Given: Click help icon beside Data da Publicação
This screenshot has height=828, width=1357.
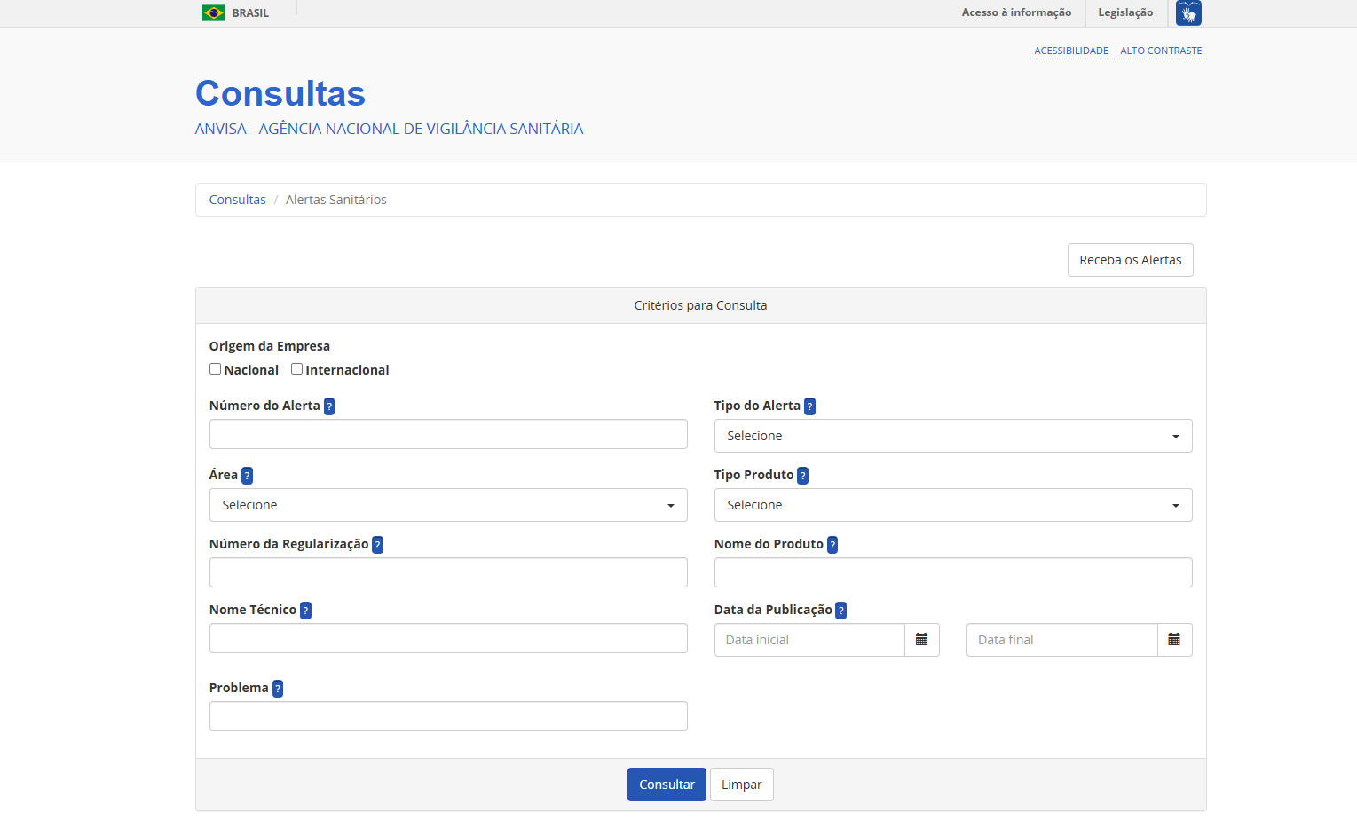Looking at the screenshot, I should pos(840,611).
